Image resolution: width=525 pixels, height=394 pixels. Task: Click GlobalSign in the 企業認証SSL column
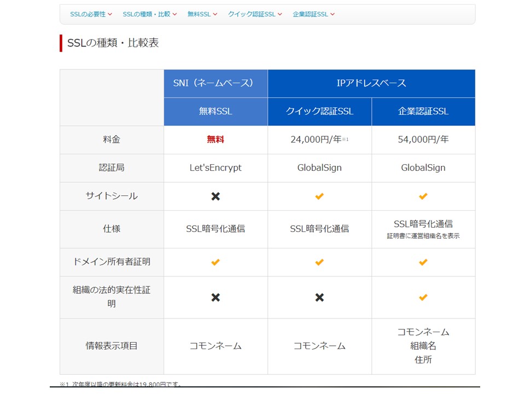coord(423,168)
